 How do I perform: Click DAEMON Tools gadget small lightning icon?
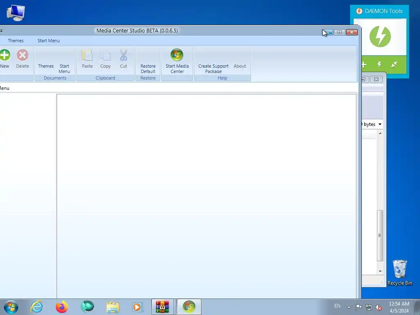(x=379, y=64)
